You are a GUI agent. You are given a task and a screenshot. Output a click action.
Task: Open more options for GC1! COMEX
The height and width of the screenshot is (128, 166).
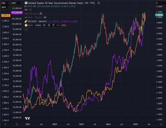(x=58, y=25)
